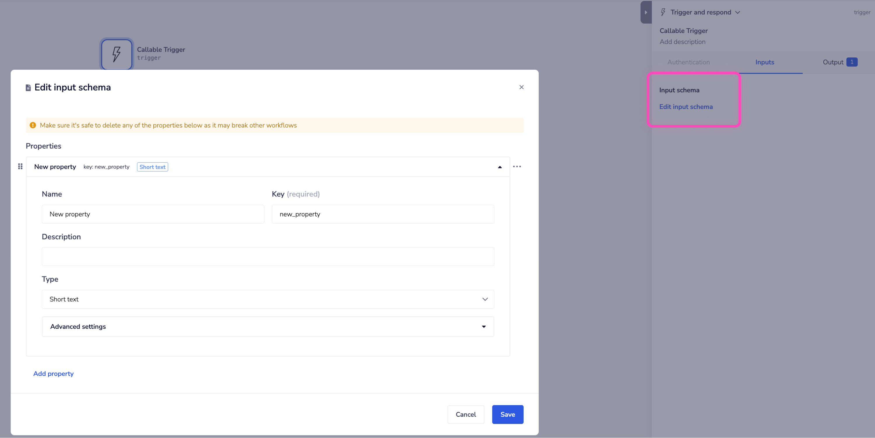Viewport: 875px width, 438px height.
Task: Click the lightning icon beside Trigger and respond
Action: 663,12
